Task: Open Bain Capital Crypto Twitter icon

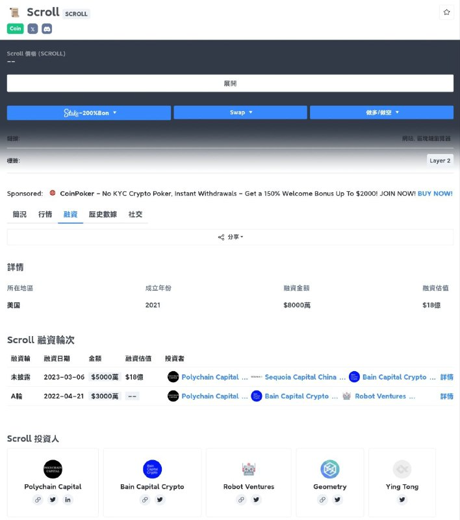Action: tap(160, 499)
